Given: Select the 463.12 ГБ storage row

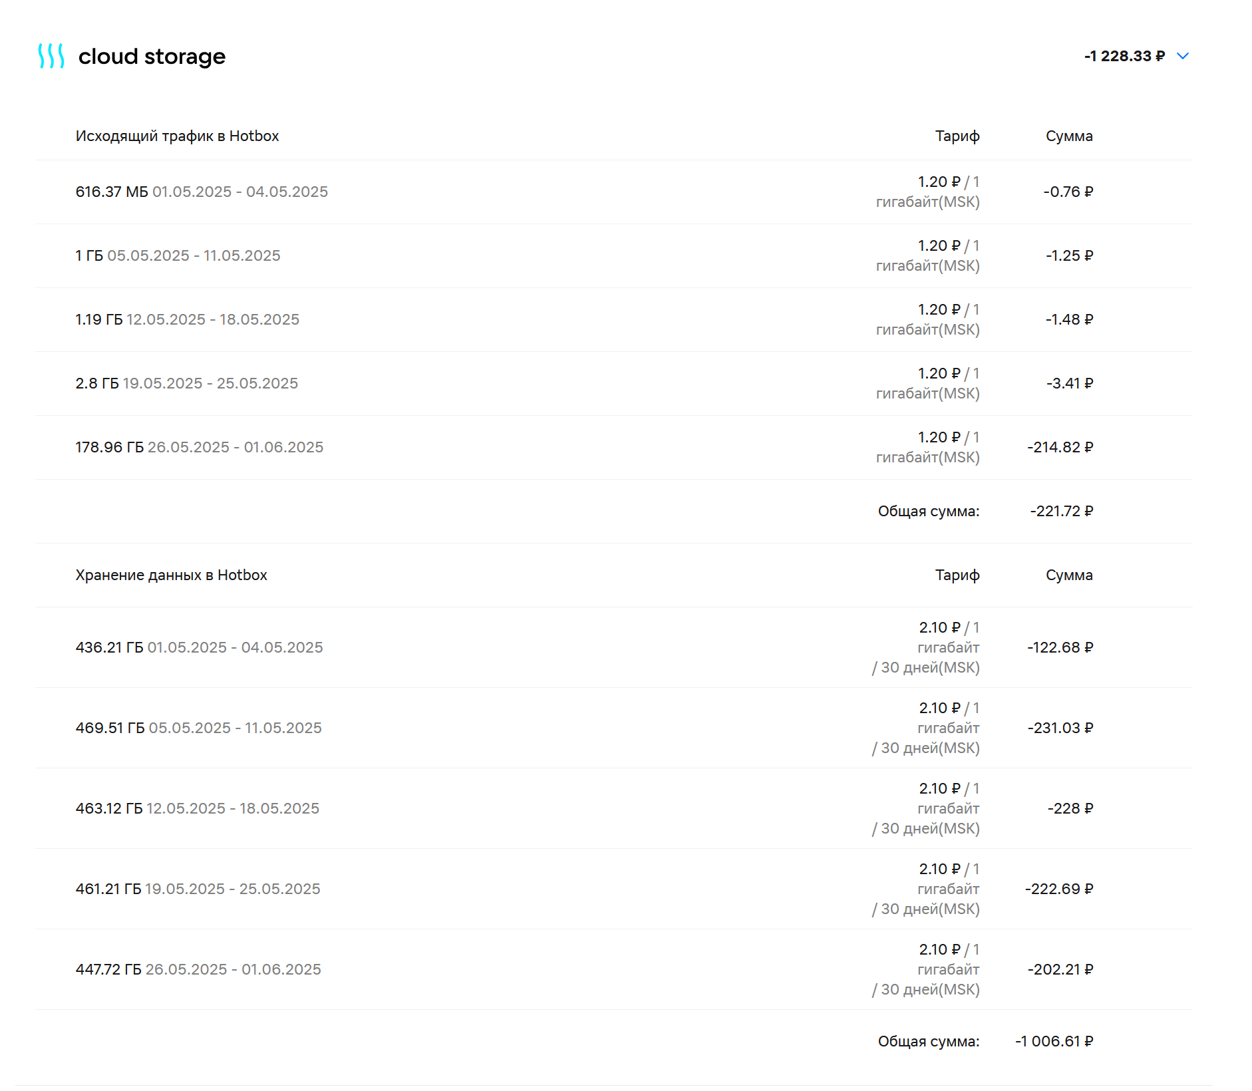Looking at the screenshot, I should click(x=613, y=808).
